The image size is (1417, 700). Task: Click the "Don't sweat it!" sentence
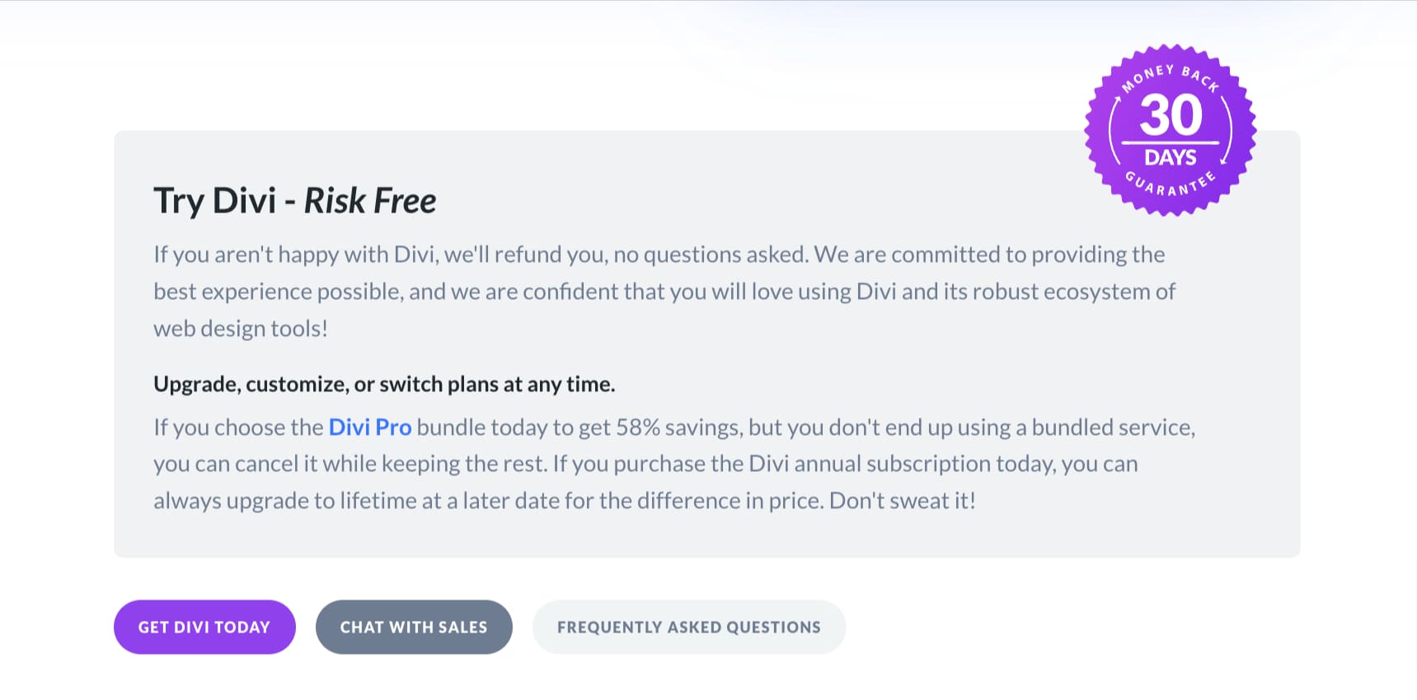[x=903, y=501]
